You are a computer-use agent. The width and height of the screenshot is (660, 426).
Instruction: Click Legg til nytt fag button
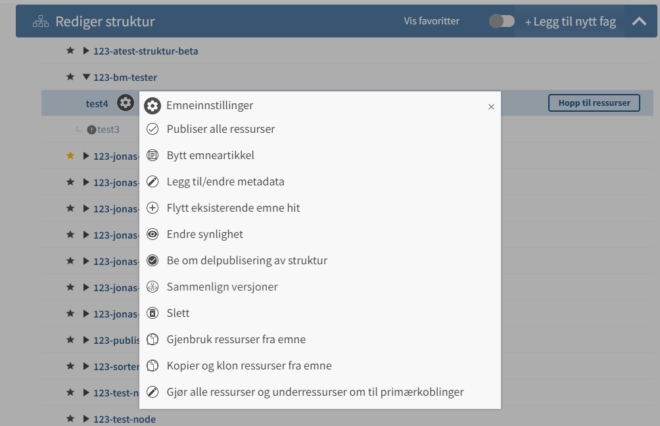[x=571, y=22]
